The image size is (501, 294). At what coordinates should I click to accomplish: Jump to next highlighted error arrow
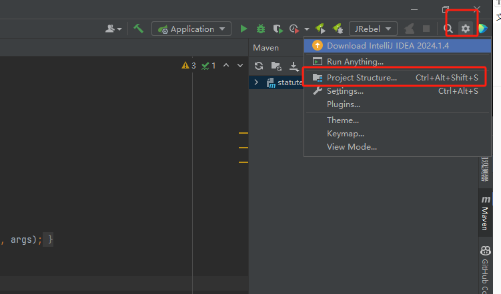240,66
